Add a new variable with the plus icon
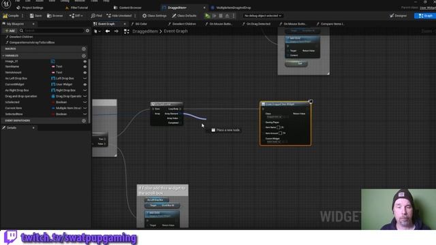The width and height of the screenshot is (436, 245). 84,56
